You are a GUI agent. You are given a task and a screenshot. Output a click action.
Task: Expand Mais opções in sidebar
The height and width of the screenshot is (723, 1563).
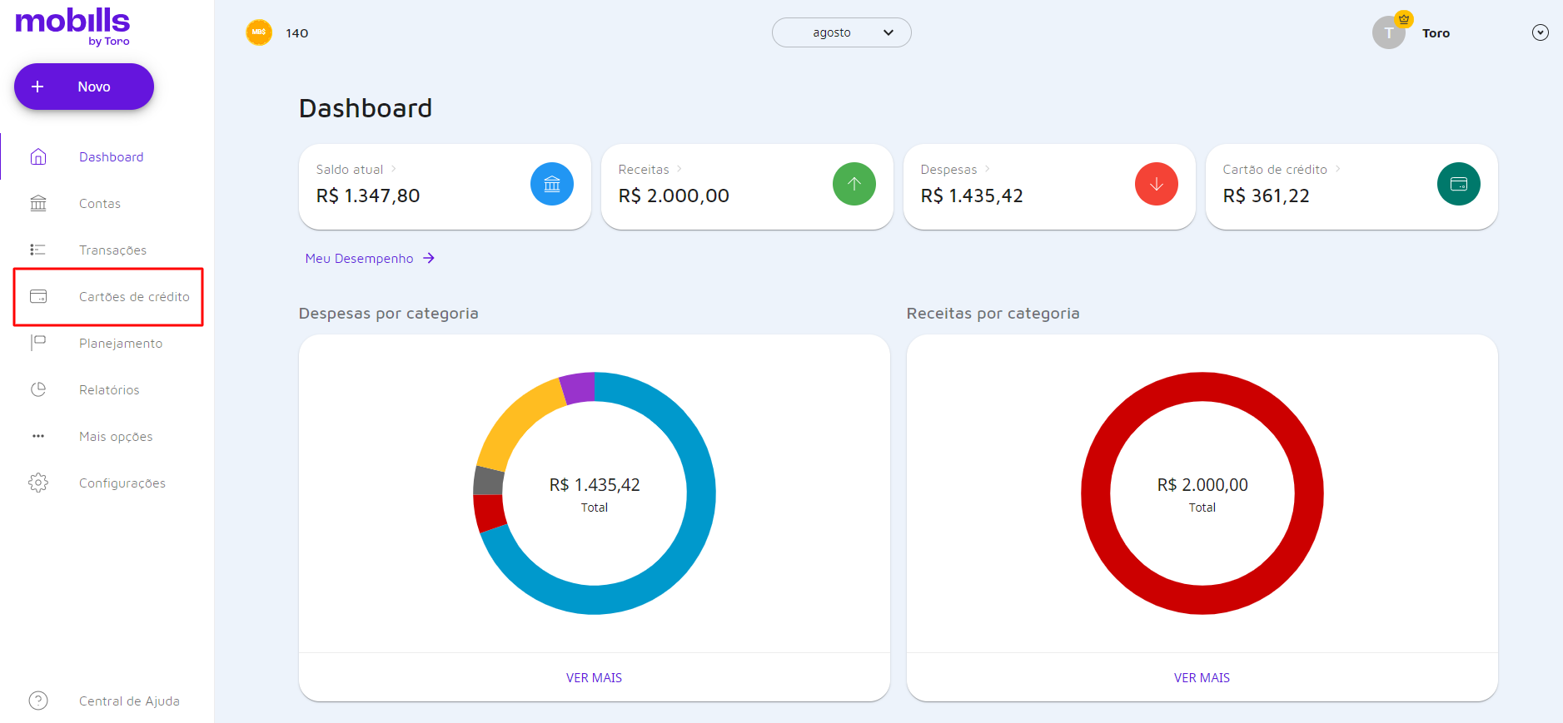tap(115, 436)
